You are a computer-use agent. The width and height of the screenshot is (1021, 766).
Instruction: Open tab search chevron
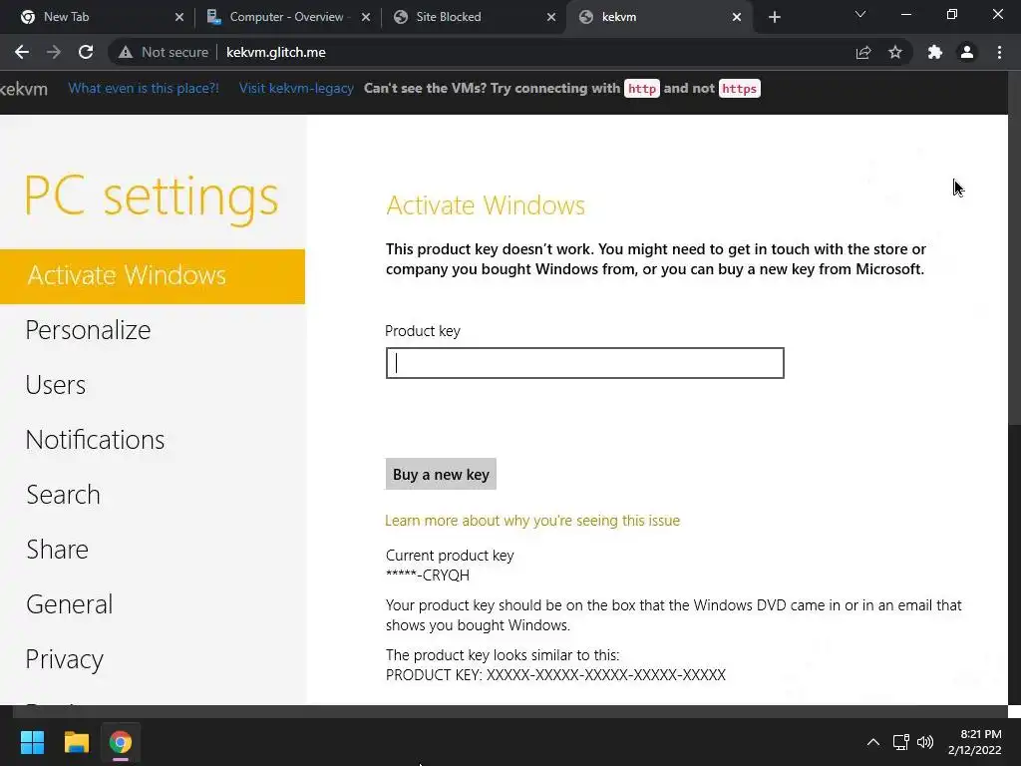tap(860, 14)
